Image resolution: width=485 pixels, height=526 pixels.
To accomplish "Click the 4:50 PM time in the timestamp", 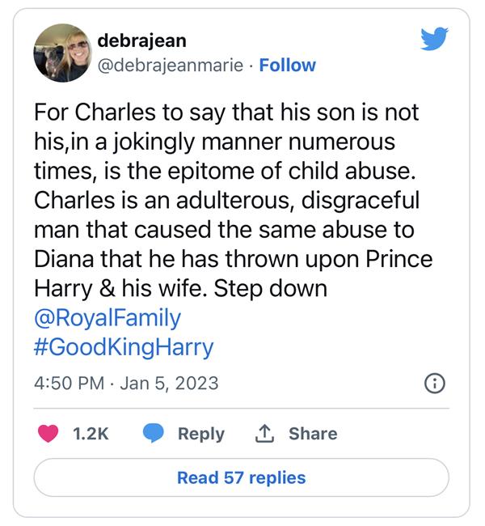I will [x=69, y=383].
